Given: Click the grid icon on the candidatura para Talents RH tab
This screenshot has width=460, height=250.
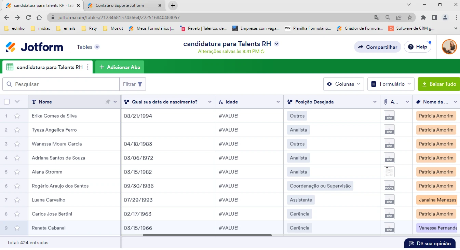Looking at the screenshot, I should pyautogui.click(x=10, y=67).
